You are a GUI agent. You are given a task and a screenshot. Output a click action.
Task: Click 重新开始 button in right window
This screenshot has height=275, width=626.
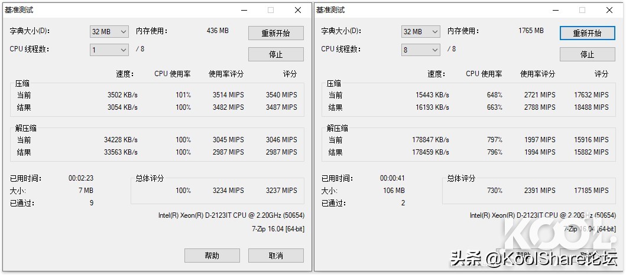[587, 33]
